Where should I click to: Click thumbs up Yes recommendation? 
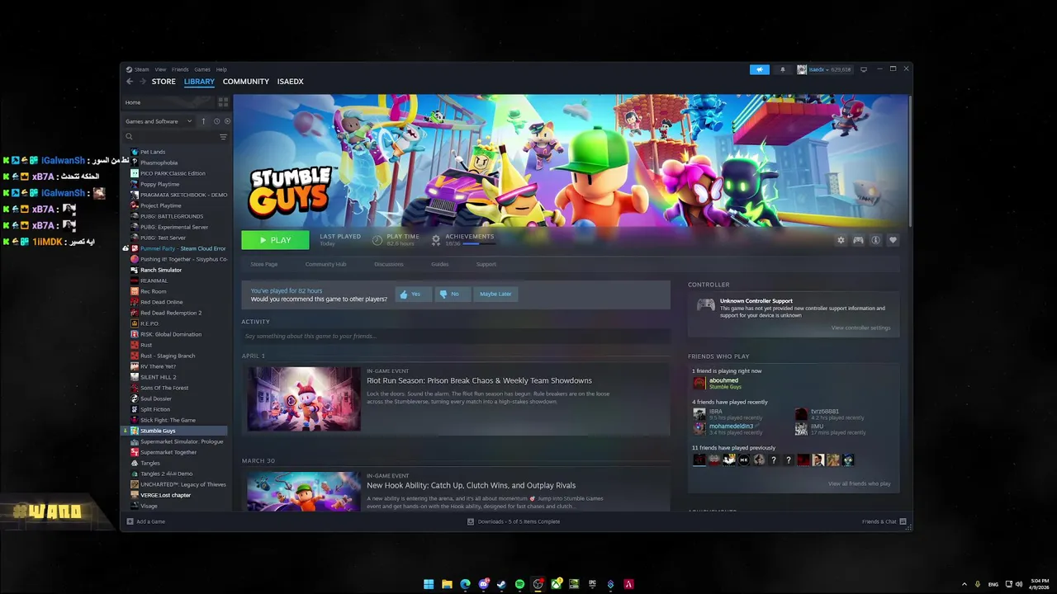(412, 294)
